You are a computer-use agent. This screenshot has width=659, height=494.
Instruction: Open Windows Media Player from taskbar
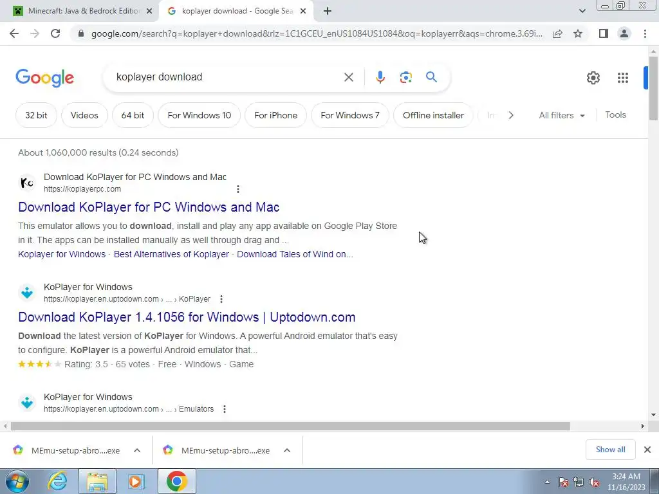(x=136, y=481)
